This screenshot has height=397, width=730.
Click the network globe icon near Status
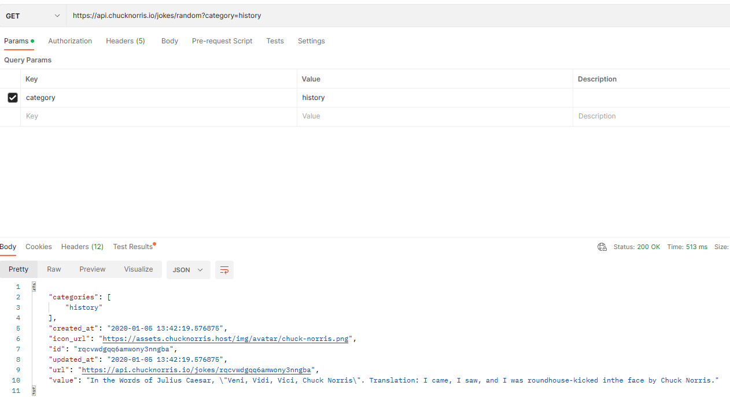coord(602,247)
